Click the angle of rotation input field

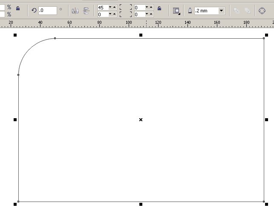[x=48, y=11]
